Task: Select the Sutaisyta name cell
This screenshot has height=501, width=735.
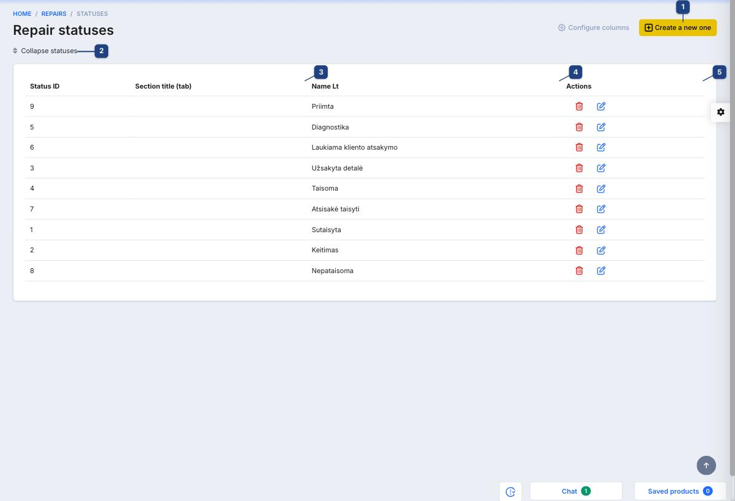Action: point(327,230)
